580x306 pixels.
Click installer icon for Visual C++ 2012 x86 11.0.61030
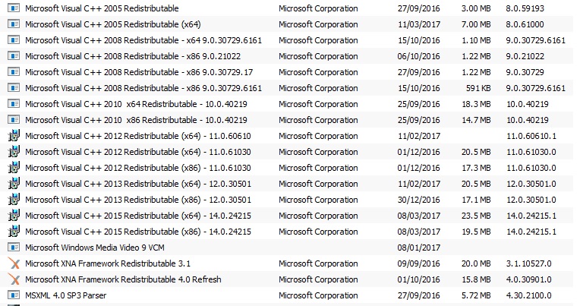(x=14, y=168)
